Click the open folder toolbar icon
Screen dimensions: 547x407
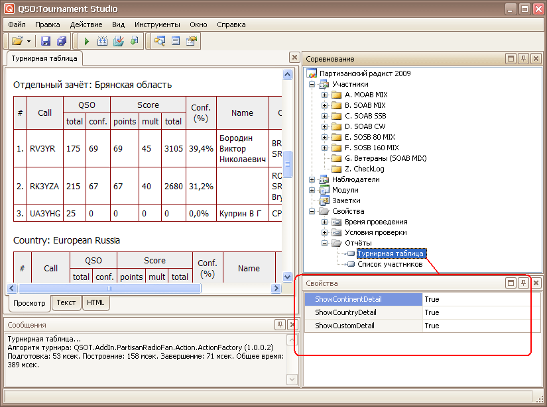[x=17, y=41]
